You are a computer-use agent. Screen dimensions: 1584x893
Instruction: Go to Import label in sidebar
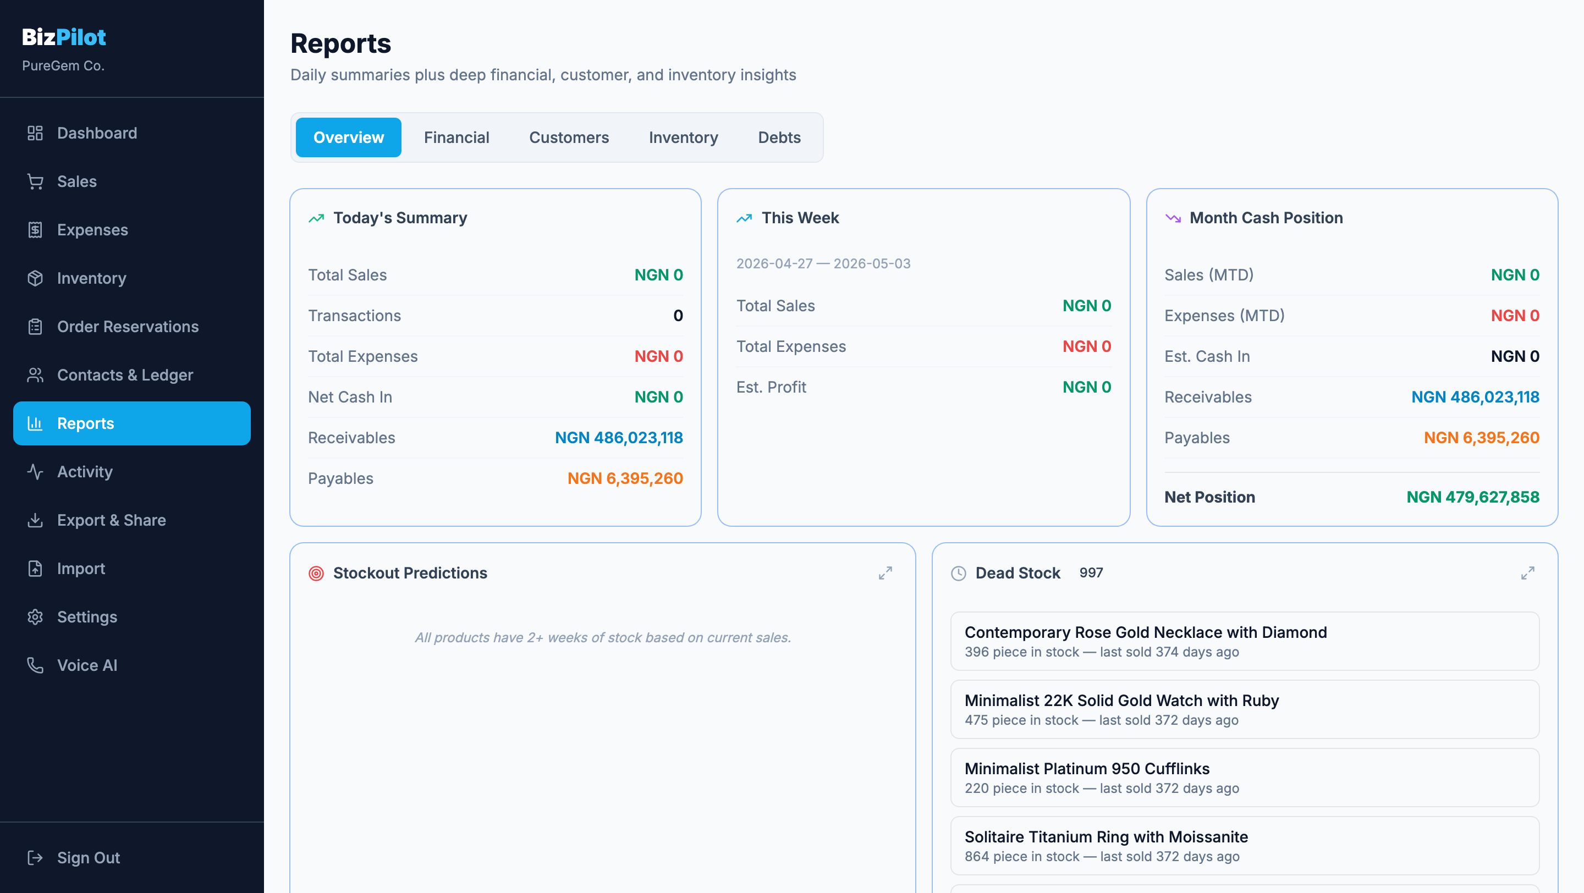[x=80, y=569]
